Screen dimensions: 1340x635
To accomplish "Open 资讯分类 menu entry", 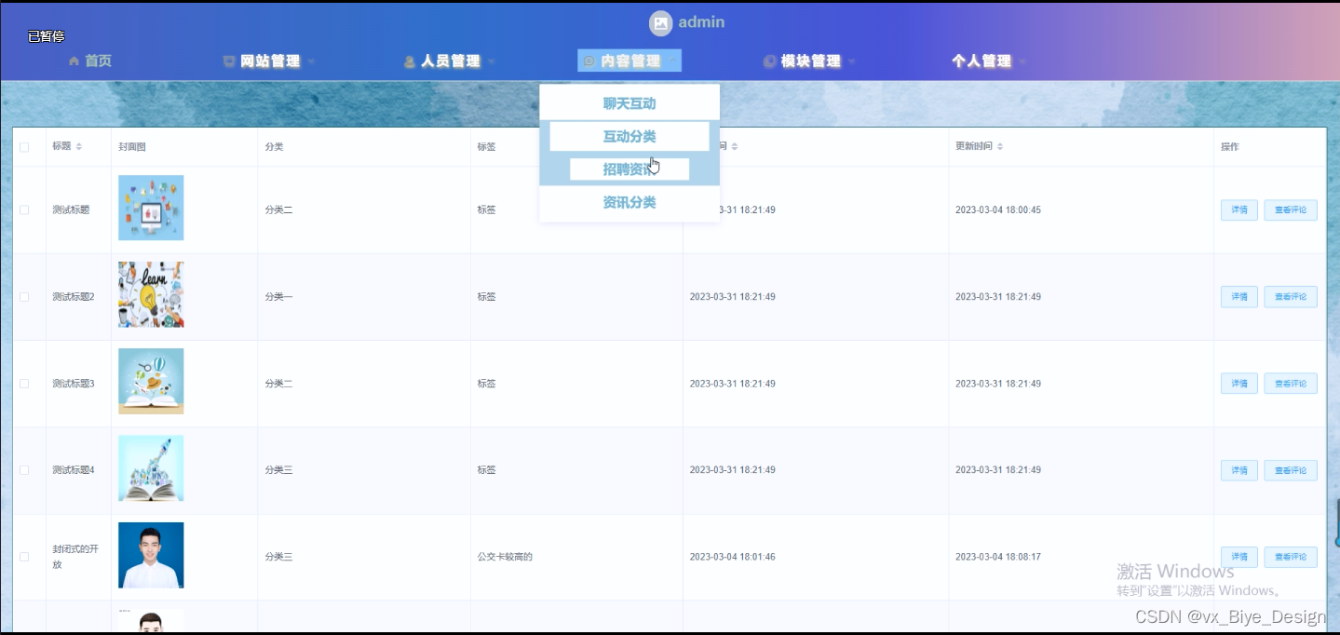I will 629,202.
